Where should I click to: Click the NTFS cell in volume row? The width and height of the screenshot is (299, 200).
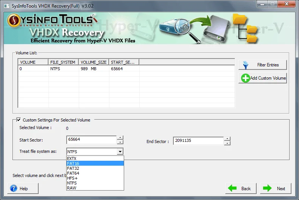coord(55,69)
